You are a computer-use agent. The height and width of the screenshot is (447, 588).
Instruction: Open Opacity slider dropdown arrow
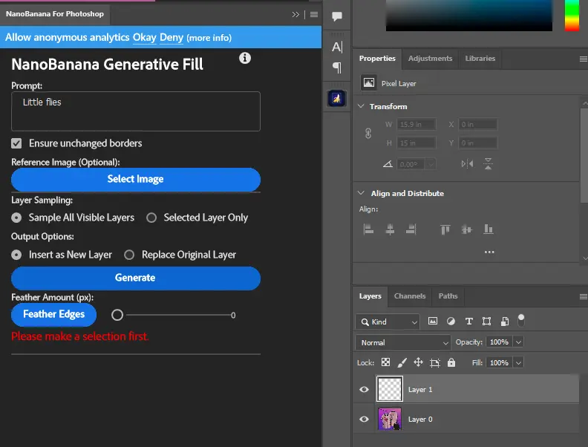click(518, 342)
